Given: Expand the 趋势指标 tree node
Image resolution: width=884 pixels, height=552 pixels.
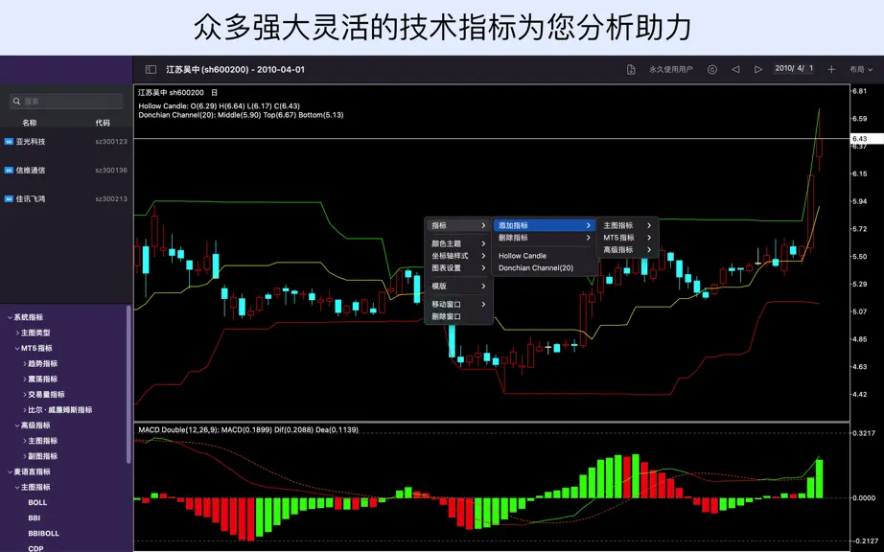Looking at the screenshot, I should click(x=25, y=364).
